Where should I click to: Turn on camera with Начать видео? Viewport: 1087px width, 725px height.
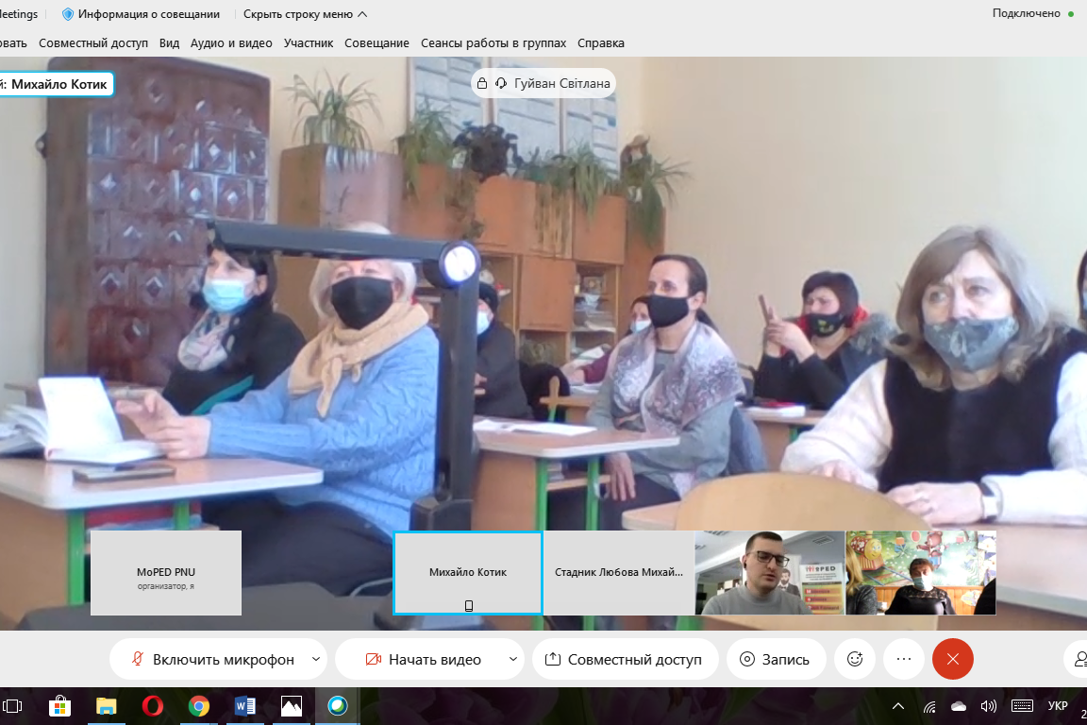[x=423, y=659]
